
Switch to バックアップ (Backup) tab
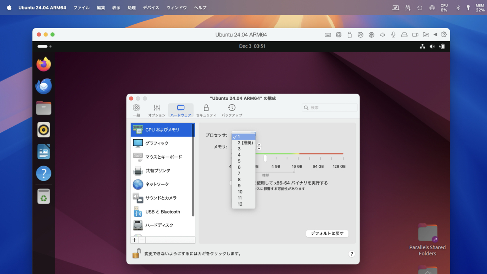coord(232,110)
